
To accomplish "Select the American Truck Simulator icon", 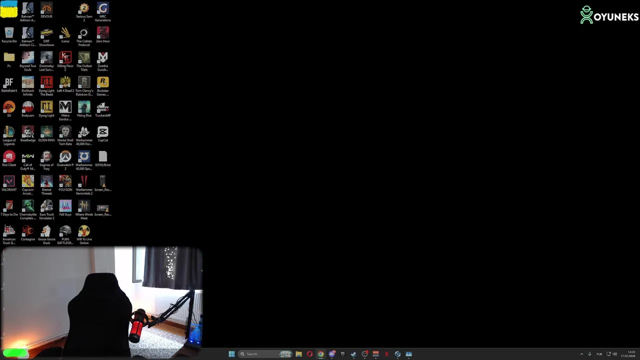I will pos(9,234).
